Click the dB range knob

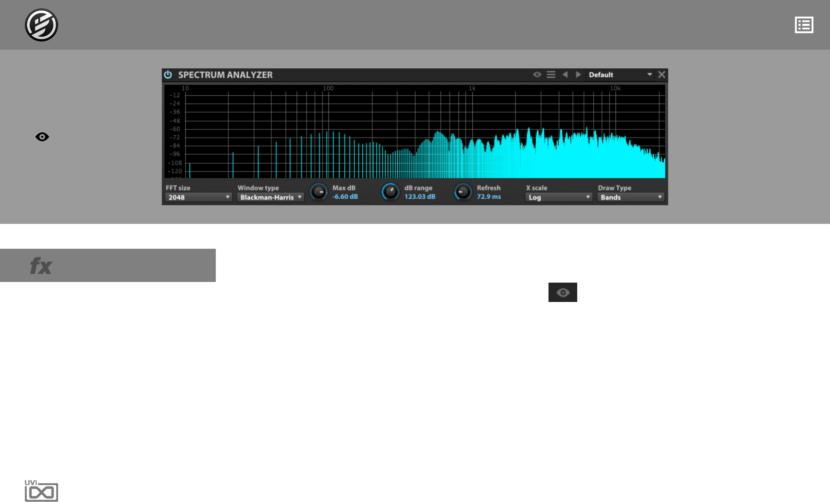[x=390, y=192]
